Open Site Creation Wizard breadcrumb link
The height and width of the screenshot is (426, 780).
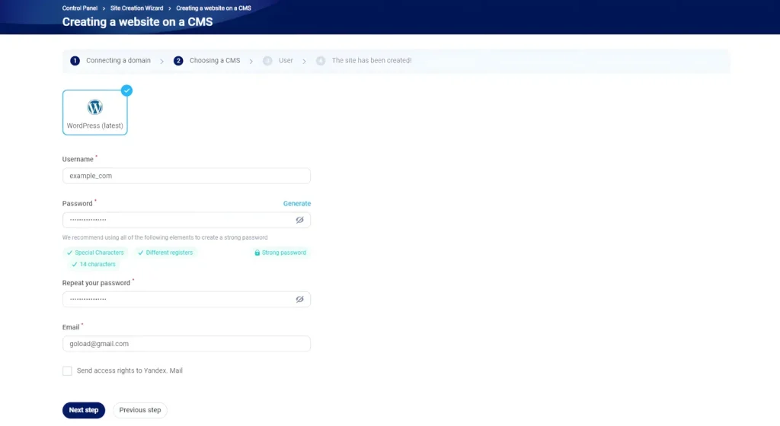137,8
